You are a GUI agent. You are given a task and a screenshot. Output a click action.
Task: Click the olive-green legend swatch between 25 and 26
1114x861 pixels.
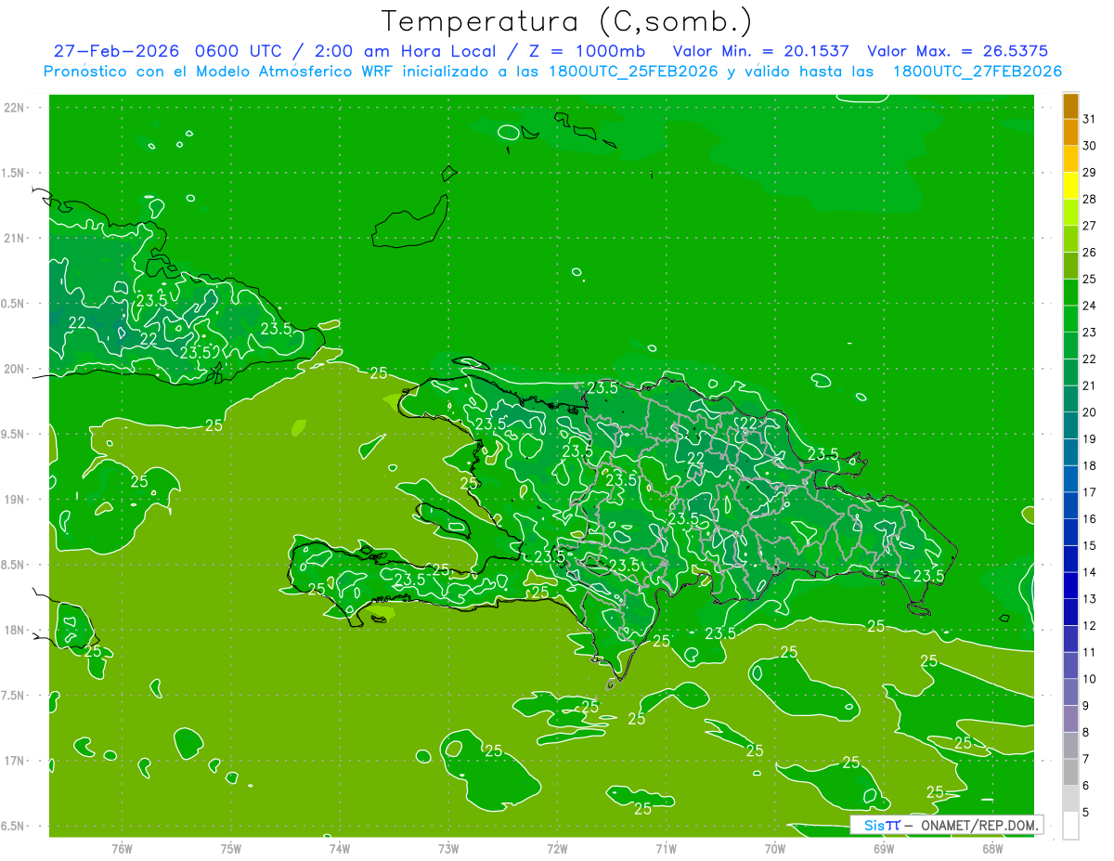coord(1070,266)
